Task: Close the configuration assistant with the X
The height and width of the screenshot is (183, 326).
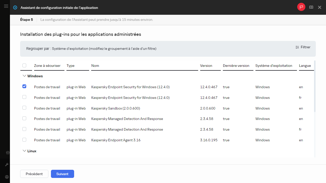Action: pyautogui.click(x=320, y=7)
